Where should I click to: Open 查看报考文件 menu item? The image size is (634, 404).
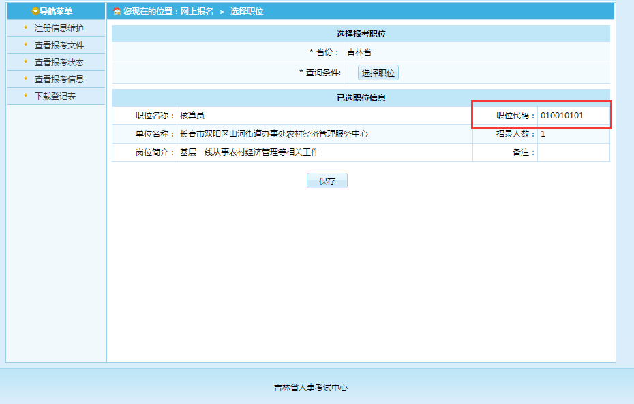click(x=59, y=45)
